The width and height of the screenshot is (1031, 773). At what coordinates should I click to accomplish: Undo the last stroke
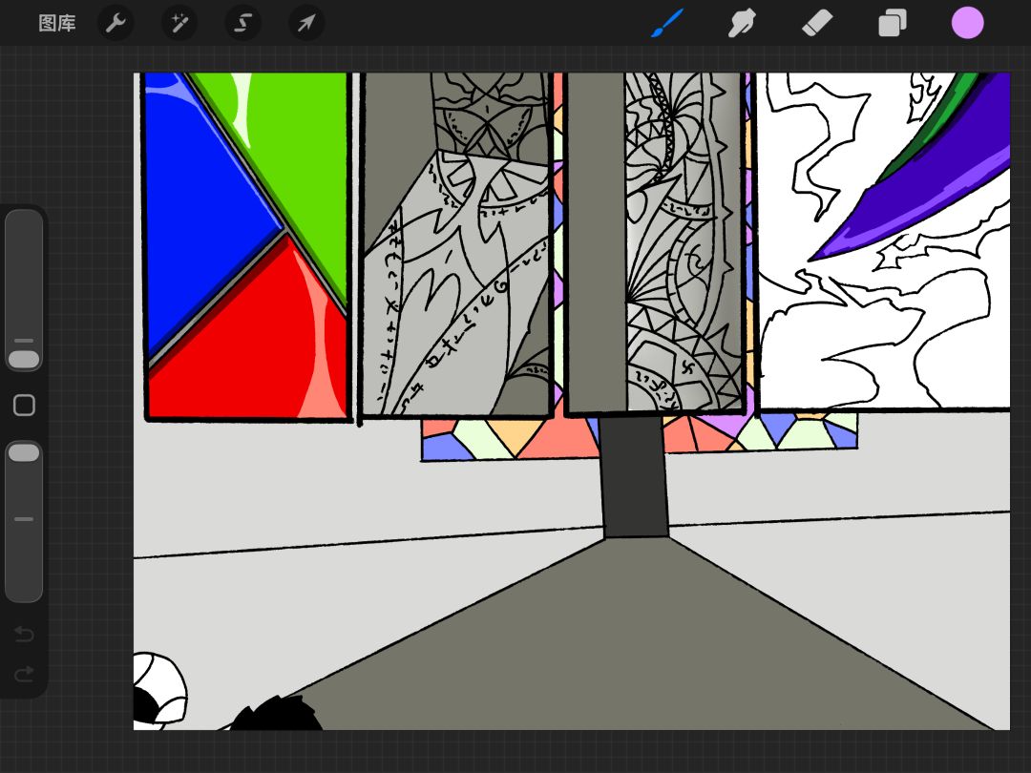click(x=24, y=634)
